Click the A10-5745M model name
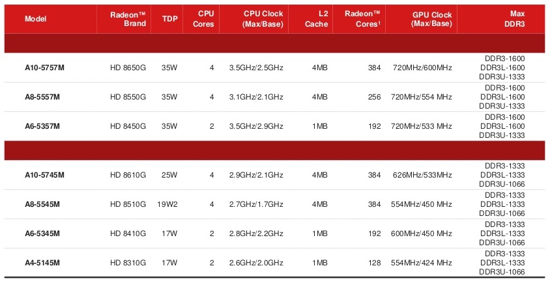The image size is (550, 281). (44, 175)
